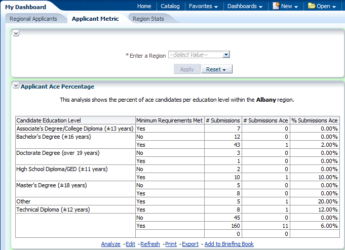345x250 pixels.
Task: Click the Edit link
Action: coord(131,244)
